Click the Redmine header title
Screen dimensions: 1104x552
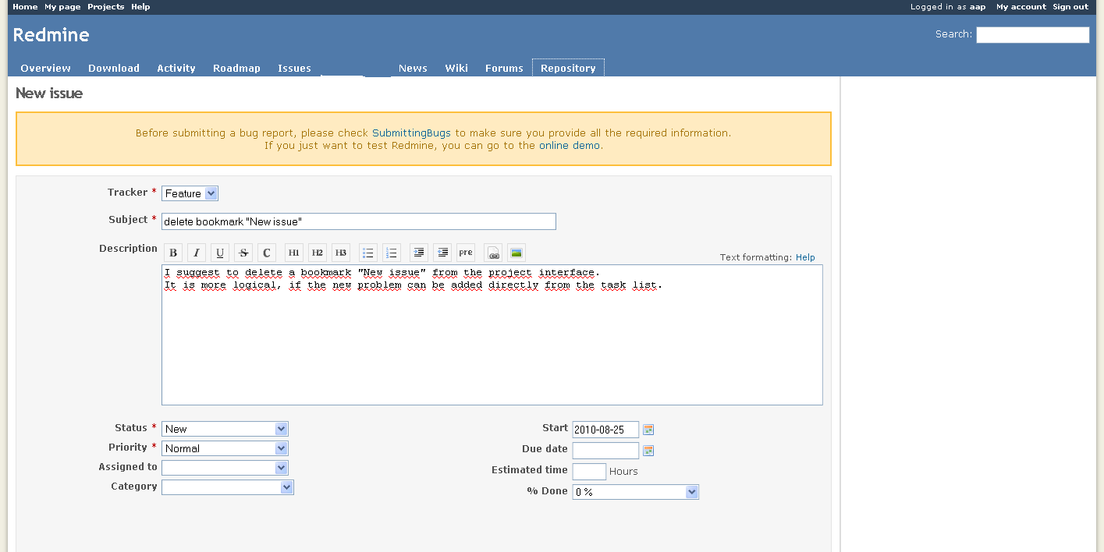(x=51, y=34)
